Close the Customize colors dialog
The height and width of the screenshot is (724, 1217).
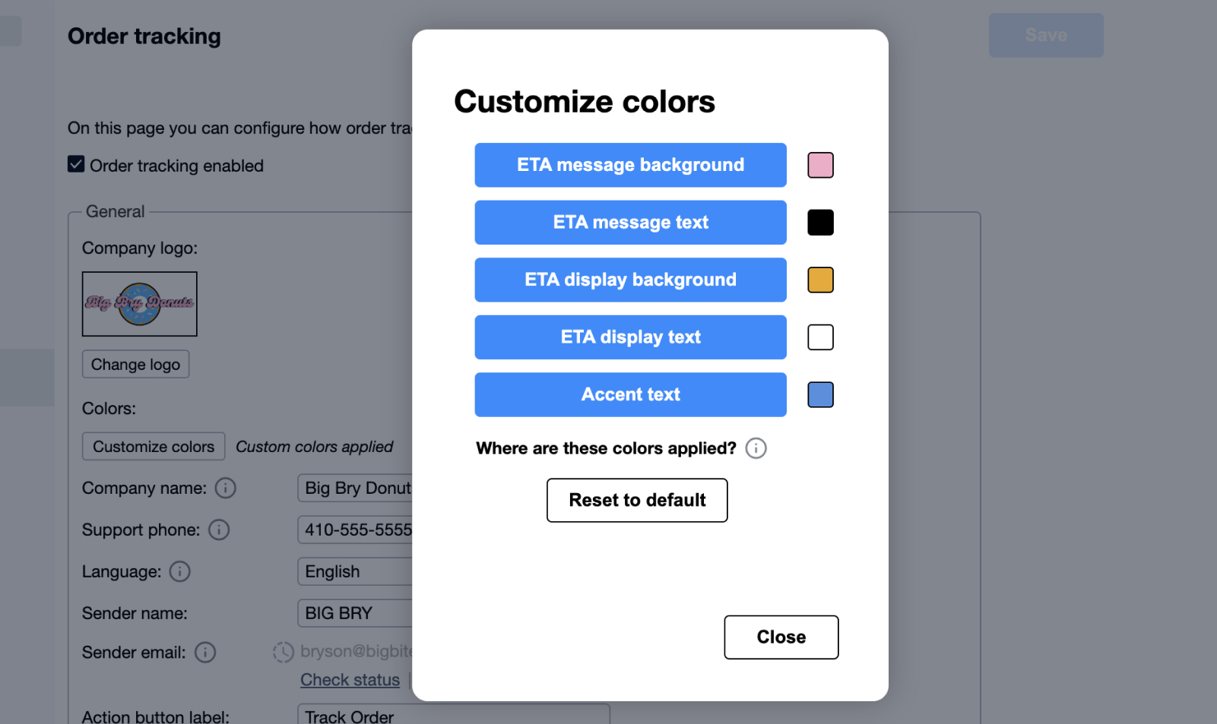[781, 637]
